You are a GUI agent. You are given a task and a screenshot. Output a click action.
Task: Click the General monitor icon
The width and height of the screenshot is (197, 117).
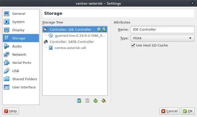[x=6, y=14]
